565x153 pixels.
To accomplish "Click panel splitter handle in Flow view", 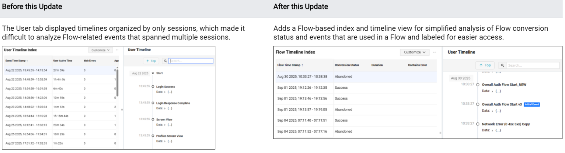I will [440, 133].
